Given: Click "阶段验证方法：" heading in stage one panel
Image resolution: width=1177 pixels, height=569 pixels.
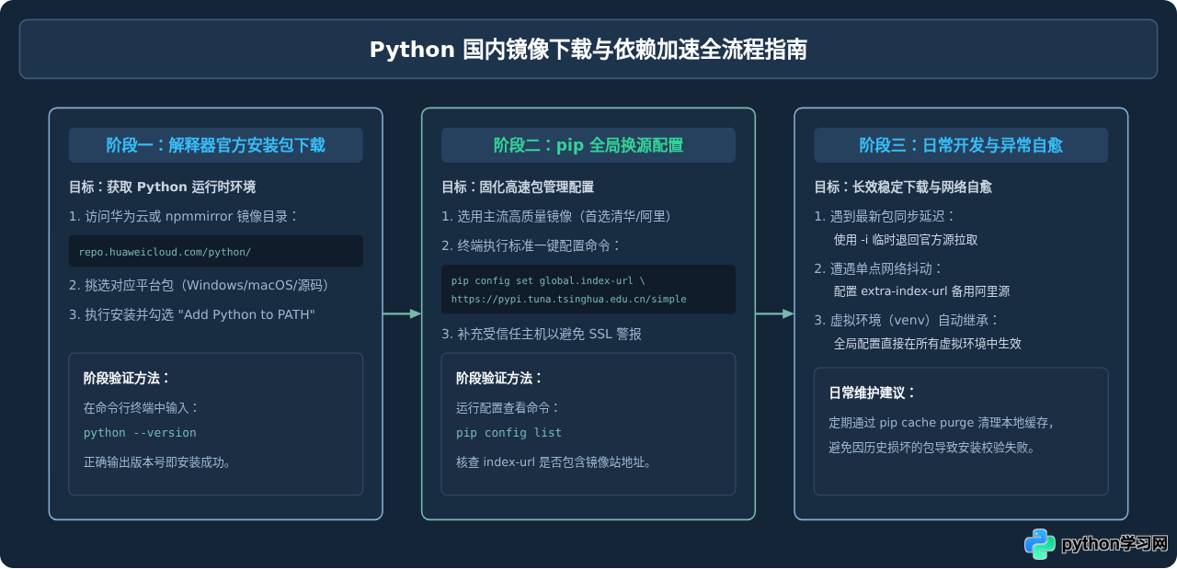Looking at the screenshot, I should (127, 378).
